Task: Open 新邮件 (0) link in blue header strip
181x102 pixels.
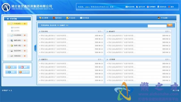Action: tap(64, 25)
